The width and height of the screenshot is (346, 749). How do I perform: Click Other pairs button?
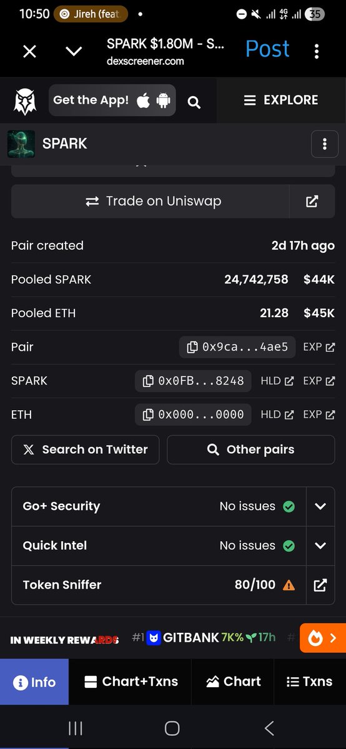pos(251,449)
